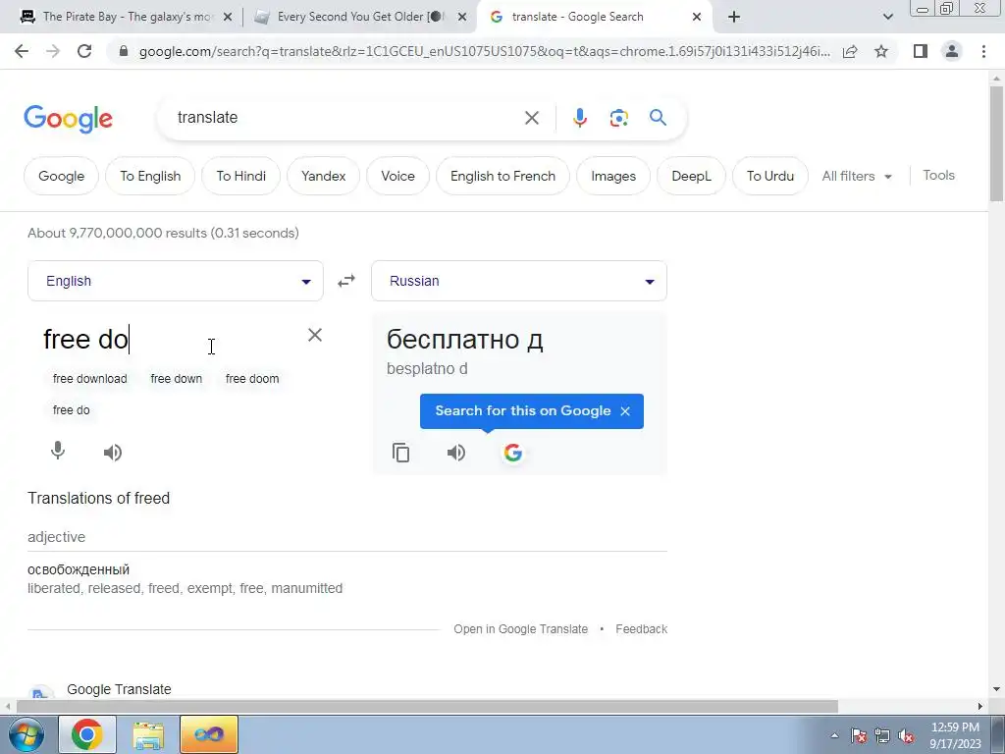Choose the free down suggestion
The width and height of the screenshot is (1005, 754).
tap(177, 379)
